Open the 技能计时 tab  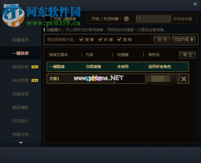[21, 134]
